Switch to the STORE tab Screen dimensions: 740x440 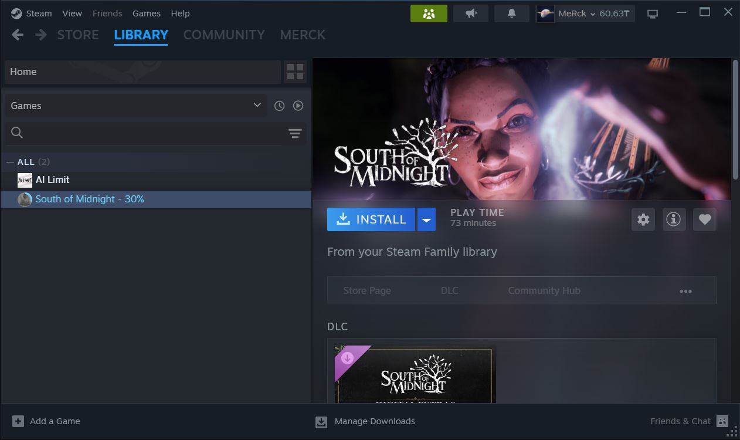click(78, 35)
